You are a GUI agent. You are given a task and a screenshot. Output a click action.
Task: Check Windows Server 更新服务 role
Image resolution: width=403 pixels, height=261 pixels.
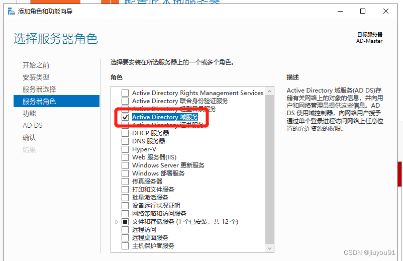point(125,165)
